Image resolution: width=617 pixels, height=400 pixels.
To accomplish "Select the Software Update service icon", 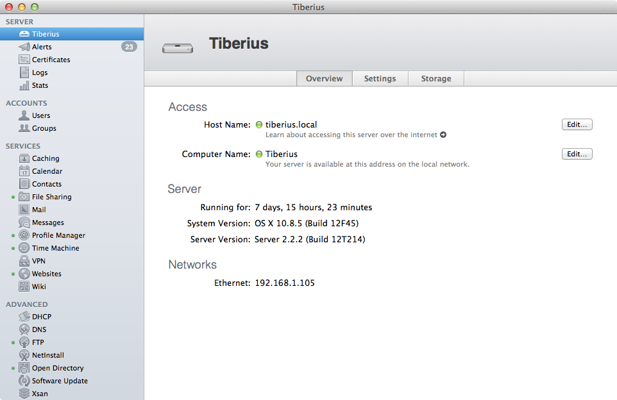I will pyautogui.click(x=24, y=381).
